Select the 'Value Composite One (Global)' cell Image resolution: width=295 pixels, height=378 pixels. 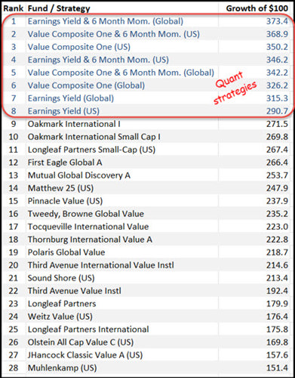[x=86, y=85]
